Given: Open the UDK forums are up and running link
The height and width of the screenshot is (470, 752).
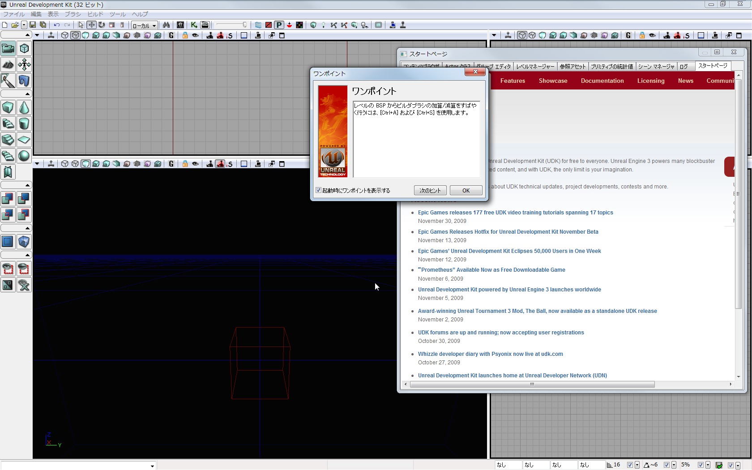Looking at the screenshot, I should click(500, 333).
